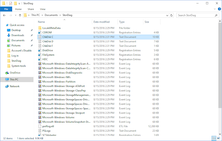
Task: Select the Microsoft-Windows-Storage-ATAPort file name
Action: click(x=63, y=86)
